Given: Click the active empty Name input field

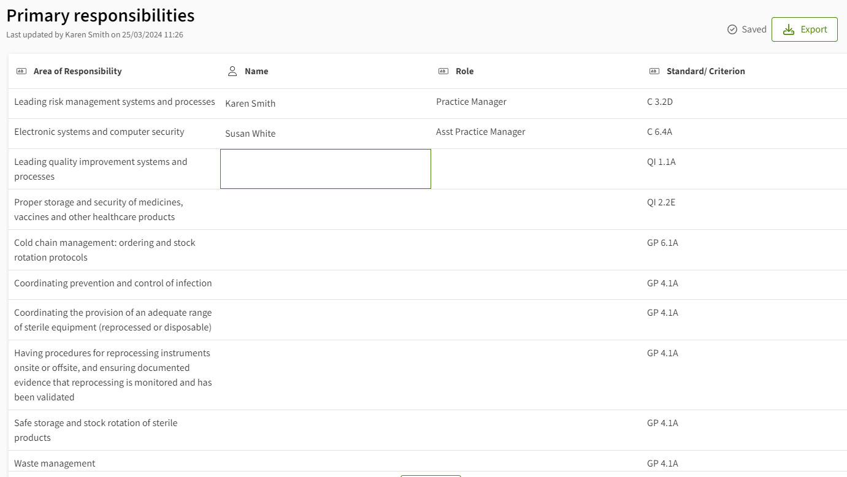Looking at the screenshot, I should (x=325, y=169).
